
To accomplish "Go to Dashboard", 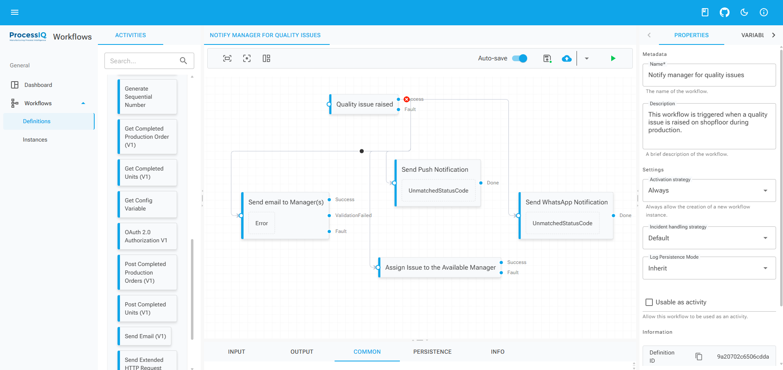I will point(49,85).
